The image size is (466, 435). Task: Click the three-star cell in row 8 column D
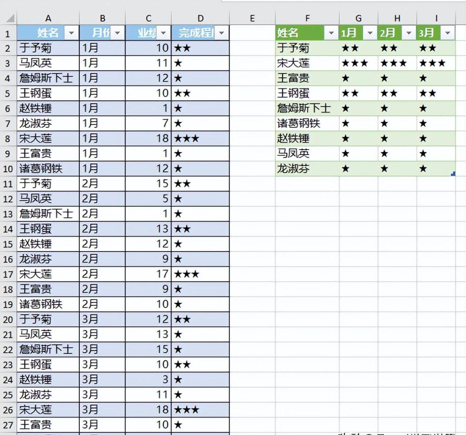point(200,139)
